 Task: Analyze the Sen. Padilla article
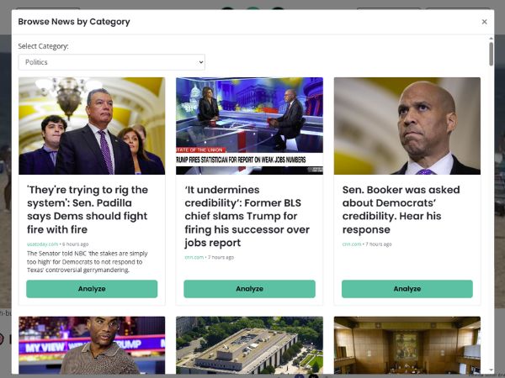[92, 289]
